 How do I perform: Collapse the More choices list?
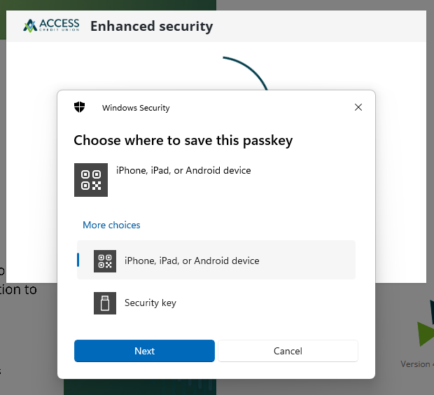111,225
